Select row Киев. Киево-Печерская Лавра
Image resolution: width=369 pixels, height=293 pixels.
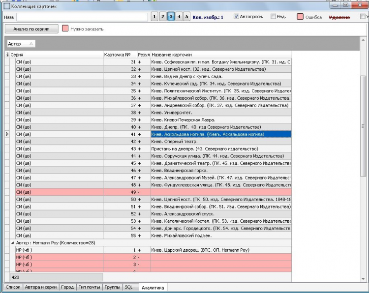click(x=154, y=120)
